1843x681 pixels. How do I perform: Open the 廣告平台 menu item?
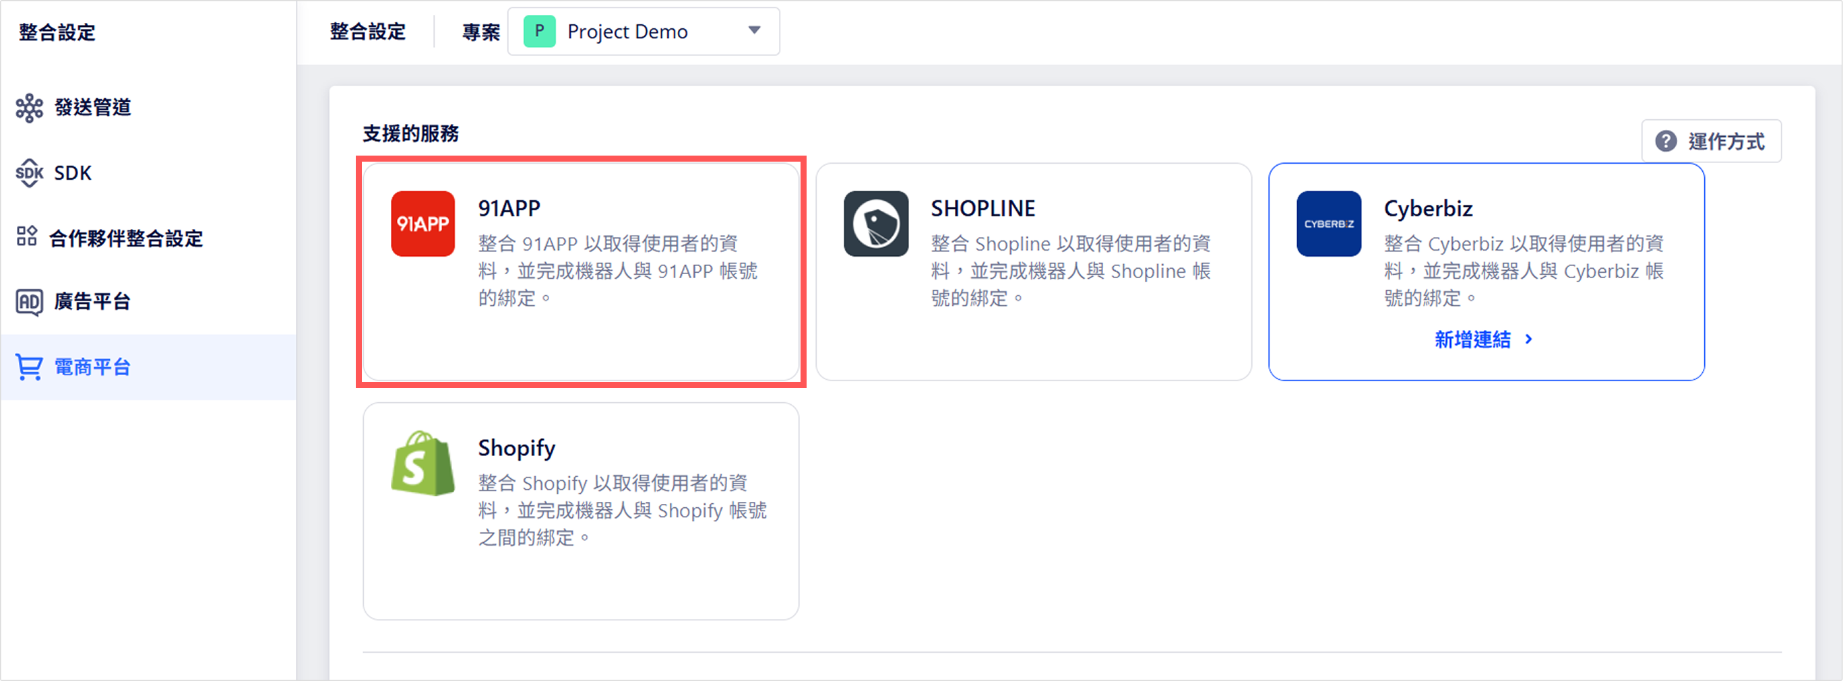pyautogui.click(x=148, y=302)
